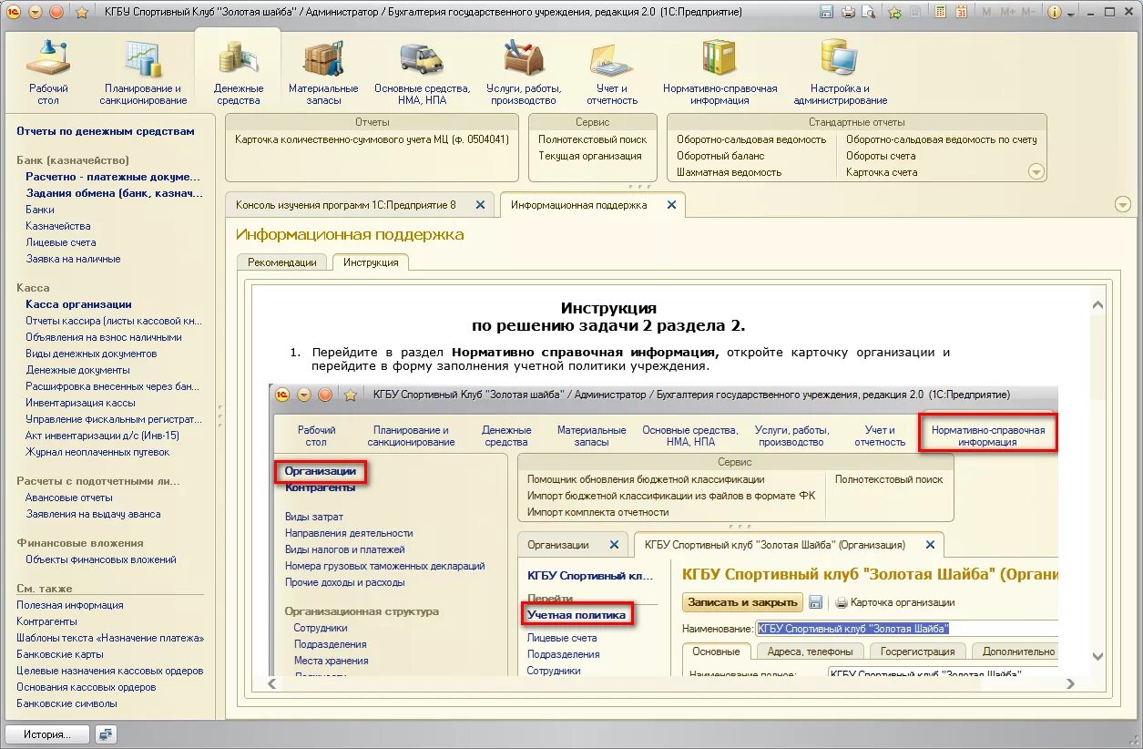Click left arrow of instruction horizontal scrollbar

pos(270,683)
